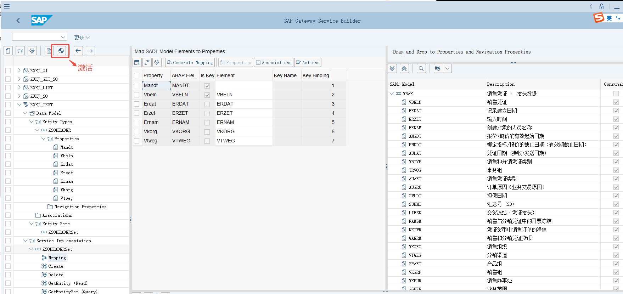Expand the ZXKJ_01 project node
The image size is (623, 294).
click(19, 70)
